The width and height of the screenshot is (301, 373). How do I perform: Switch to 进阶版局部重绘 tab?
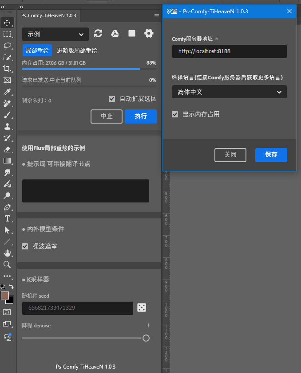(77, 51)
